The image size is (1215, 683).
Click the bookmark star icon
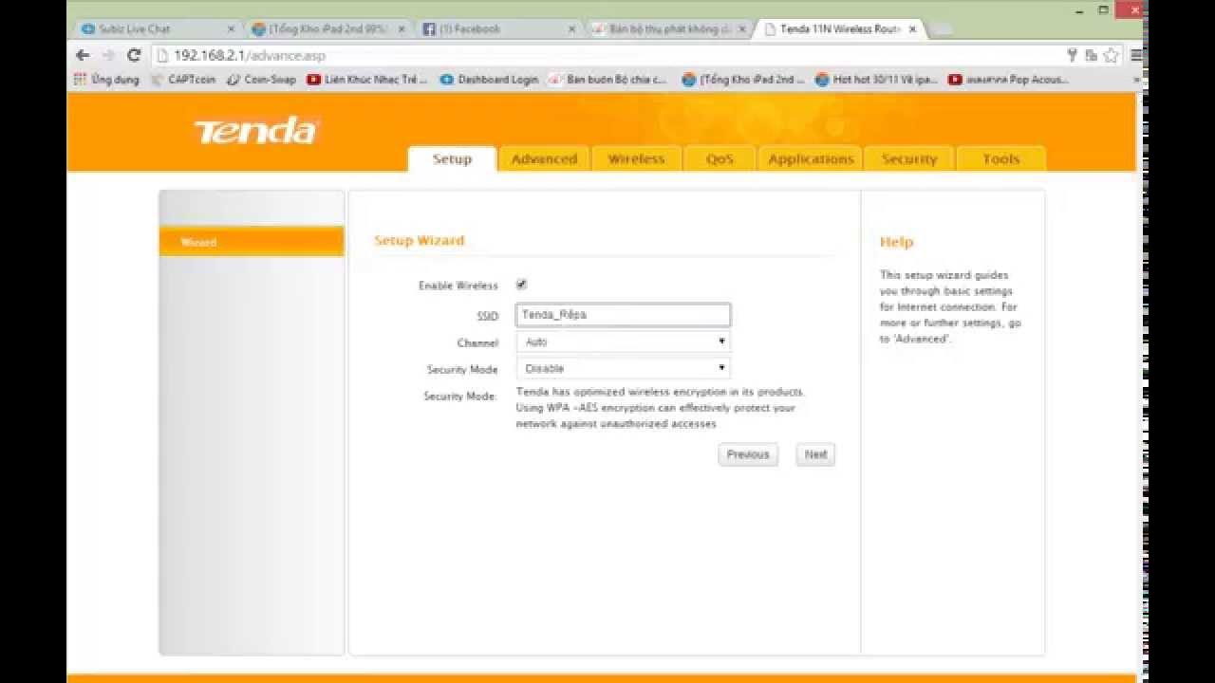click(1111, 55)
